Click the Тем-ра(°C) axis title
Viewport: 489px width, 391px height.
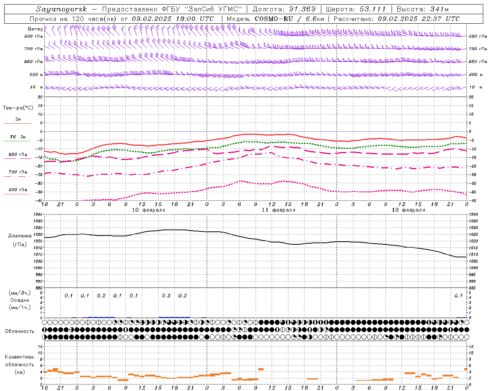tap(18, 108)
